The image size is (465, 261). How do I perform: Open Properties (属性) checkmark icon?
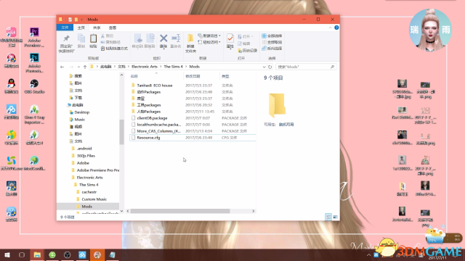coord(230,41)
